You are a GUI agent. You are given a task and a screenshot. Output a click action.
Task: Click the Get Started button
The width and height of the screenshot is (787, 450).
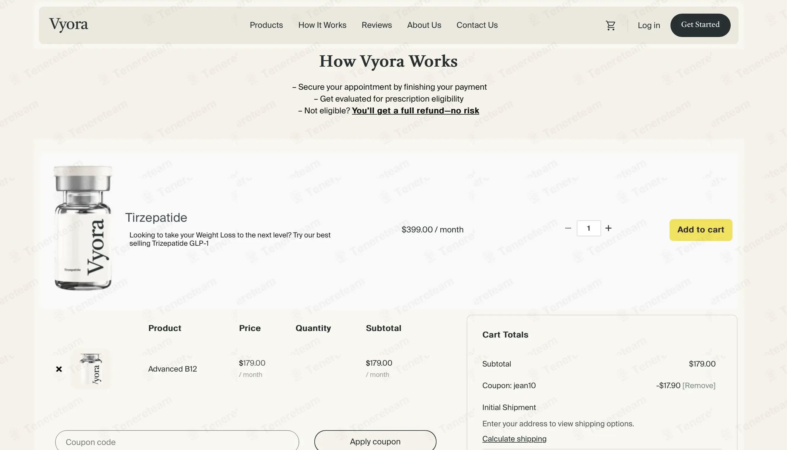700,25
